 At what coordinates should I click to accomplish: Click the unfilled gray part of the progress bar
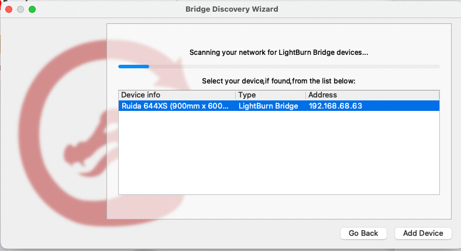(294, 67)
